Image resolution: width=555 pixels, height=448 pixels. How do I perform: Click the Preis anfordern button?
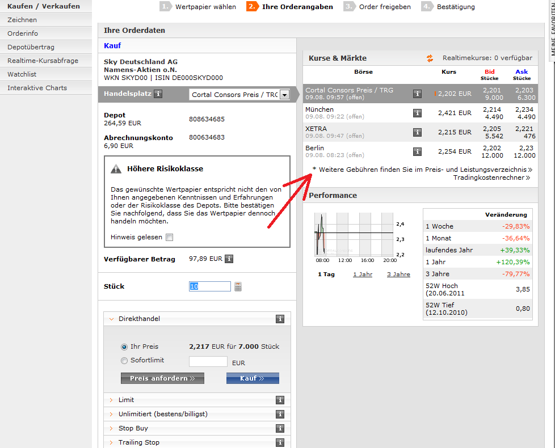(162, 378)
